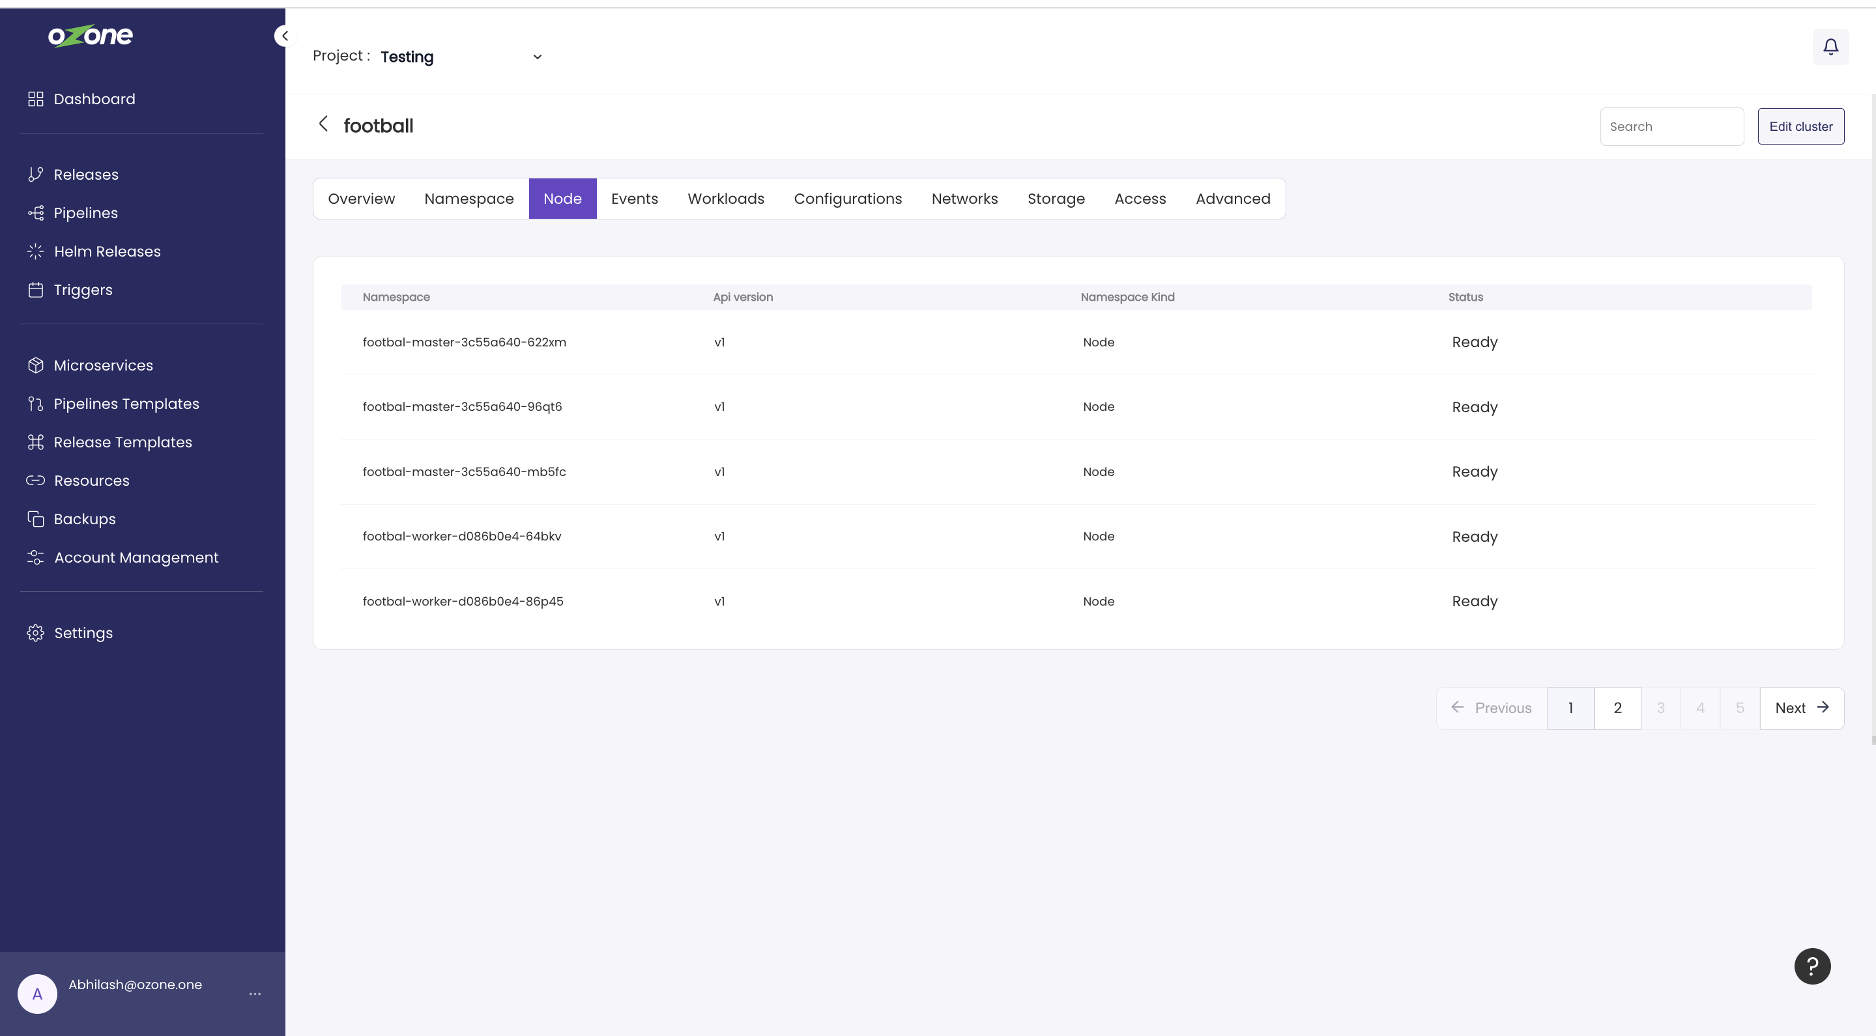Open the Configurations tab
Image resolution: width=1876 pixels, height=1036 pixels.
click(848, 199)
